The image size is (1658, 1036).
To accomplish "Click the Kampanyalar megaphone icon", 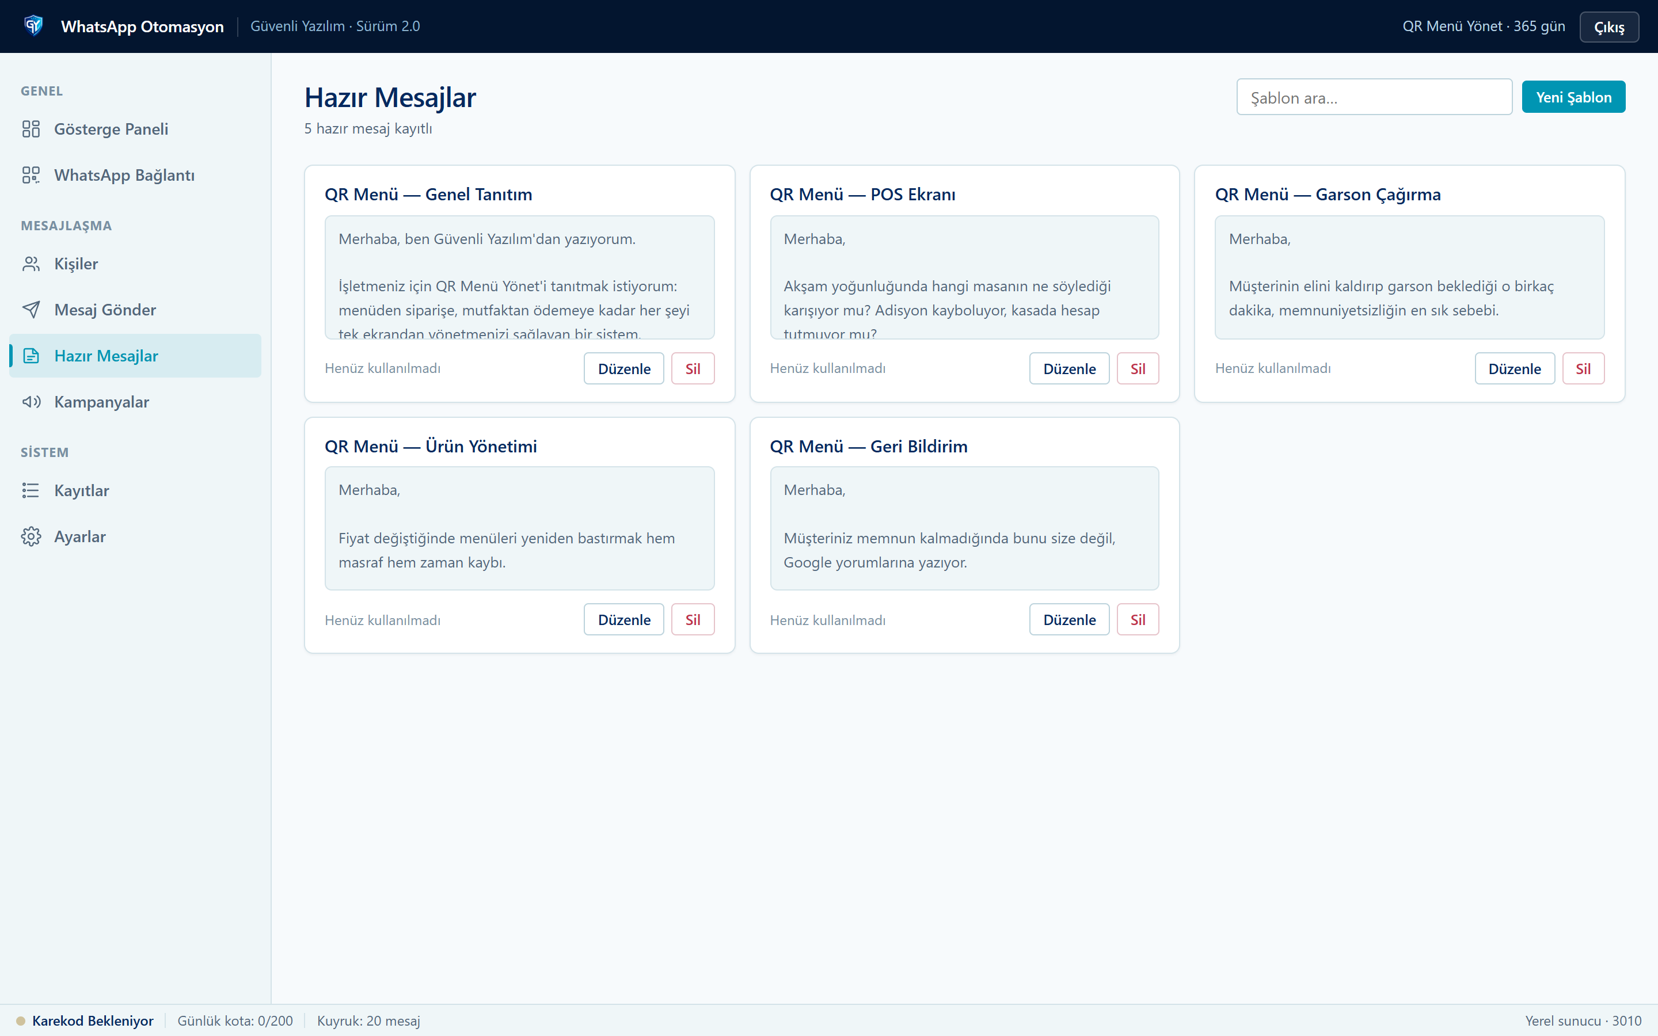I will (31, 402).
